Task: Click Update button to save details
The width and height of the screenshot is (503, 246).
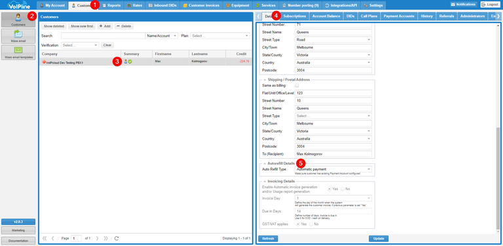Action: [379, 239]
